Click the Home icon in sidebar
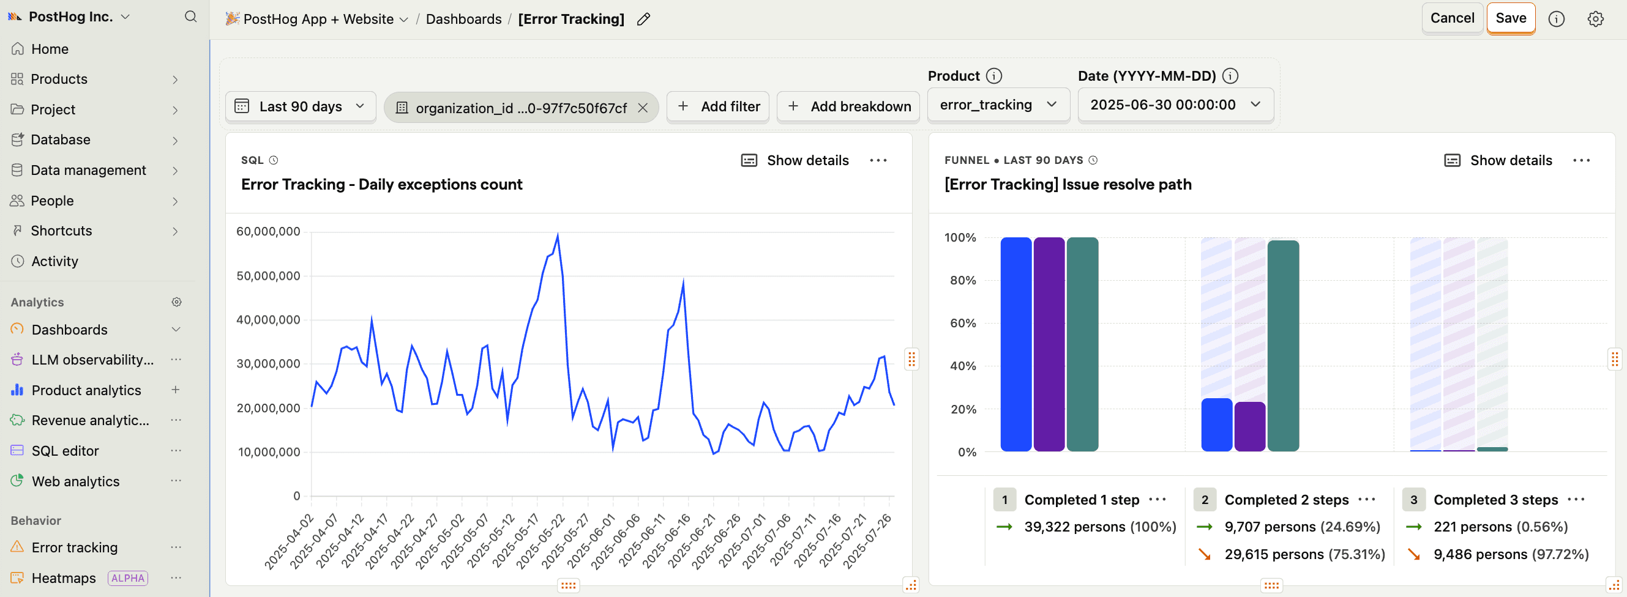 (x=18, y=48)
